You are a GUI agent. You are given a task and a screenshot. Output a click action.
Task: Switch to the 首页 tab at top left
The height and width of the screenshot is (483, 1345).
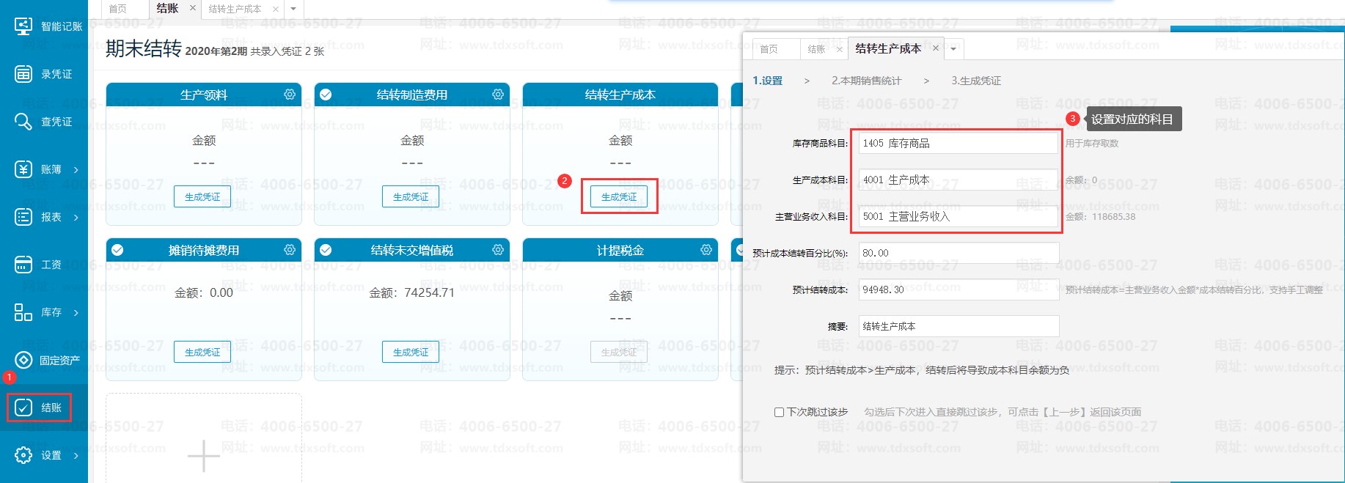tap(117, 9)
